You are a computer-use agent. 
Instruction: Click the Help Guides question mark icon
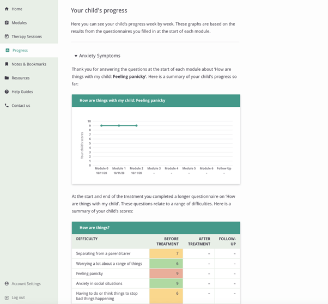tap(7, 92)
